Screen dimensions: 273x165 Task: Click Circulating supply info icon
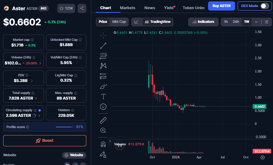[x=35, y=110]
